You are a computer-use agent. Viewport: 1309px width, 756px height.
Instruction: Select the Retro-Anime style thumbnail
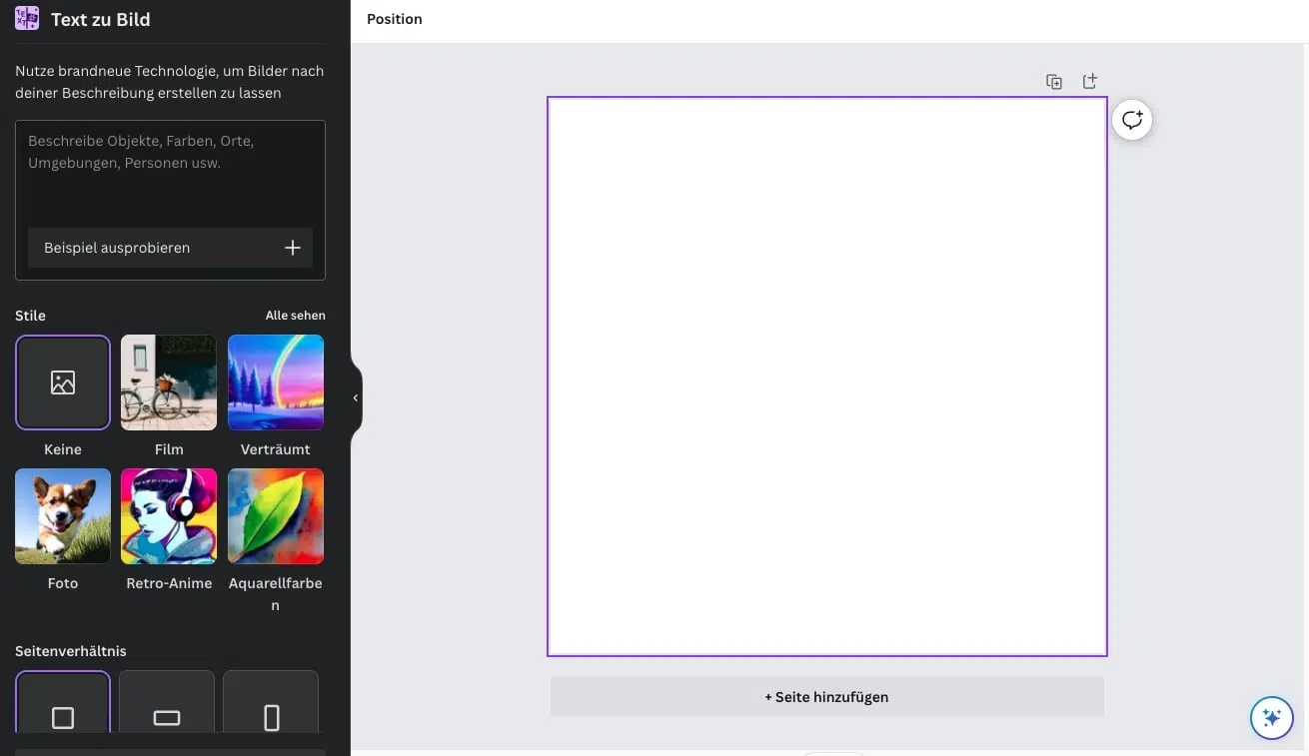168,515
